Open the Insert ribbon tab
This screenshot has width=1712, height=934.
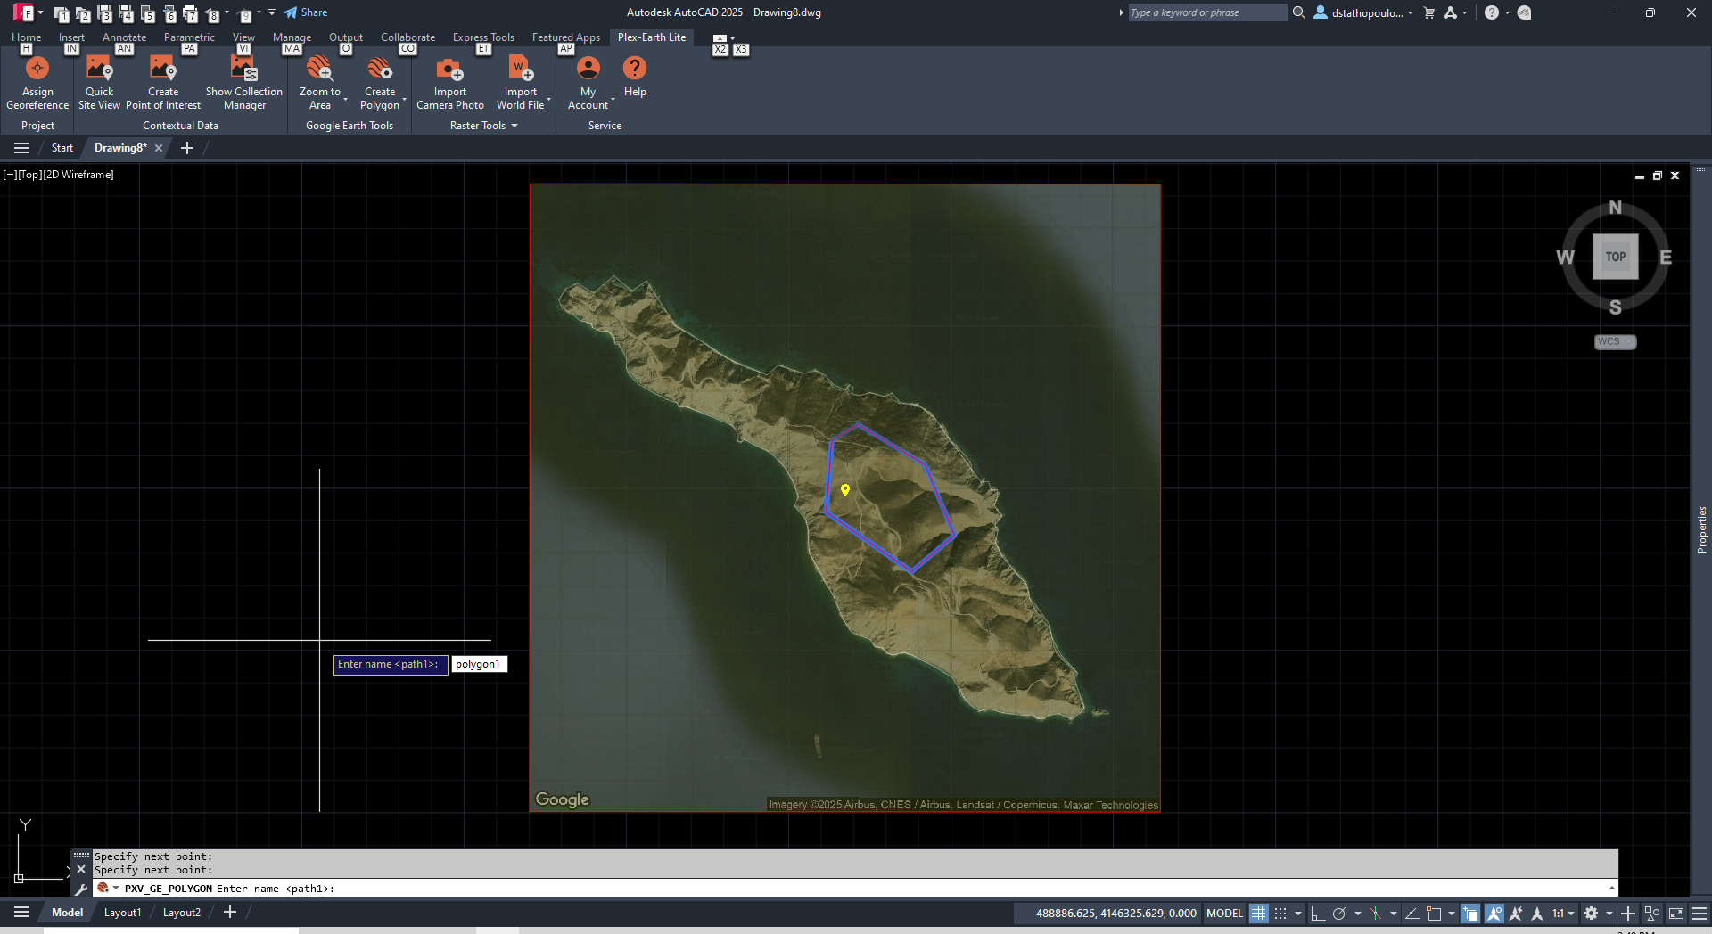pyautogui.click(x=71, y=37)
